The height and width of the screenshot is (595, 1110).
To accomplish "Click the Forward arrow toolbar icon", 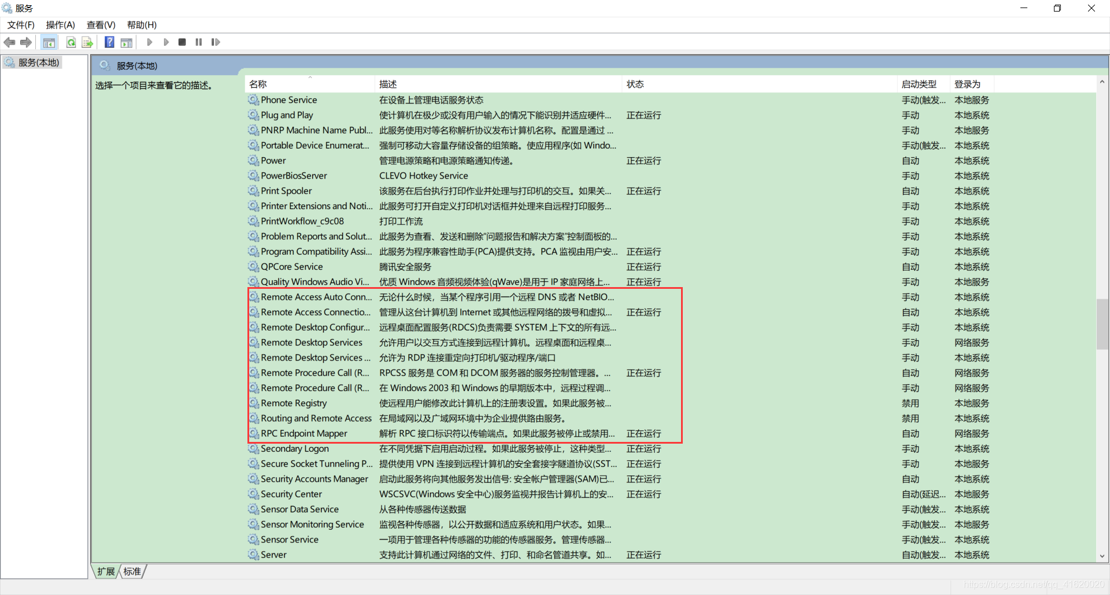I will tap(25, 42).
